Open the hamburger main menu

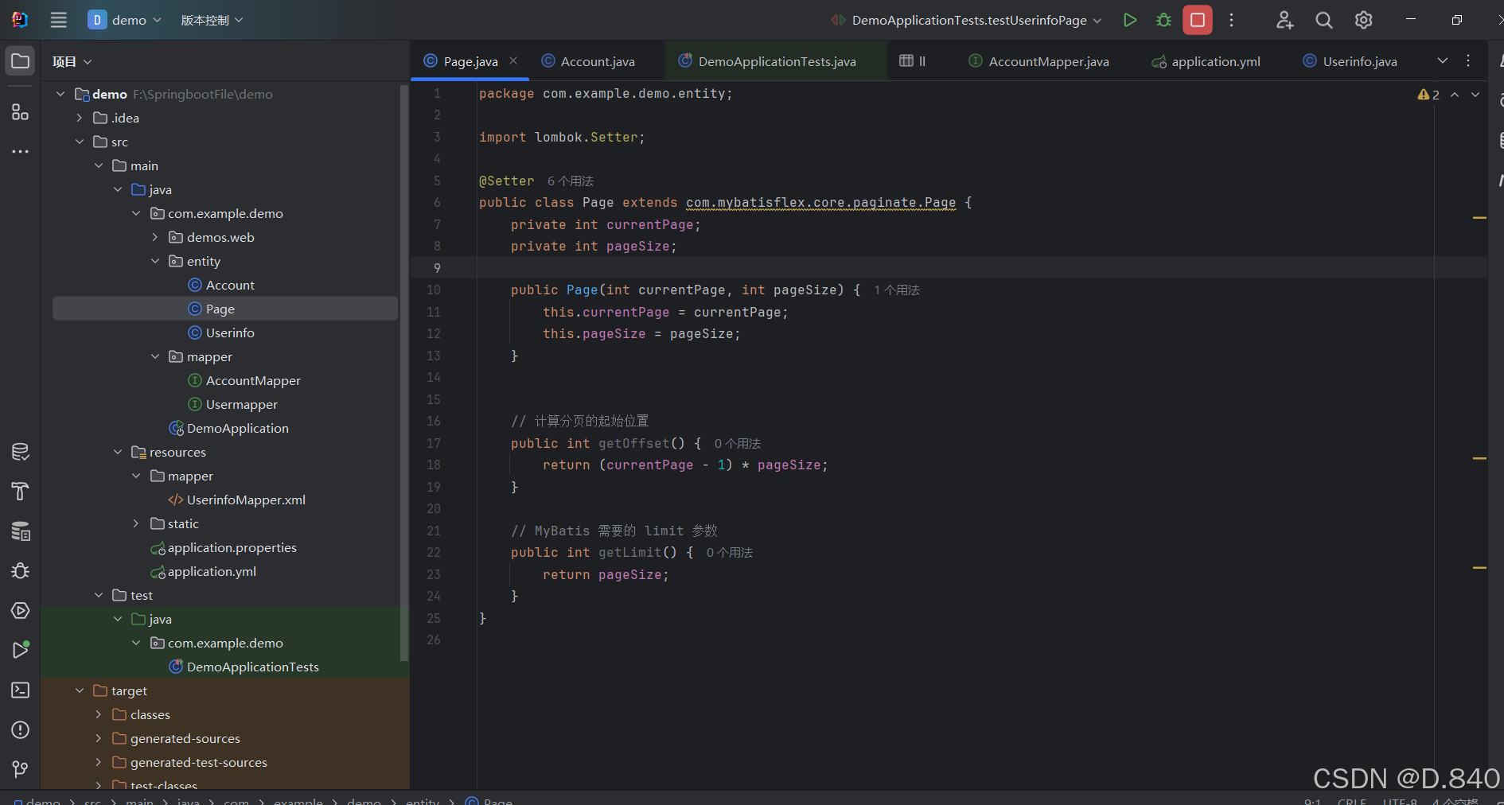57,20
